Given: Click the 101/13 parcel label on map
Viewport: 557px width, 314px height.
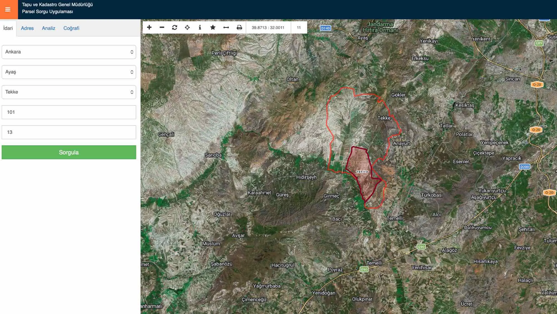Looking at the screenshot, I should [362, 172].
